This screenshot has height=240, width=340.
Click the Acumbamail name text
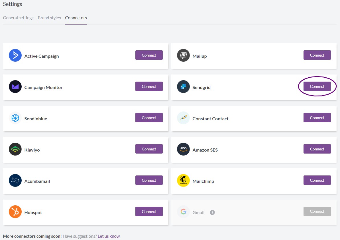click(37, 181)
